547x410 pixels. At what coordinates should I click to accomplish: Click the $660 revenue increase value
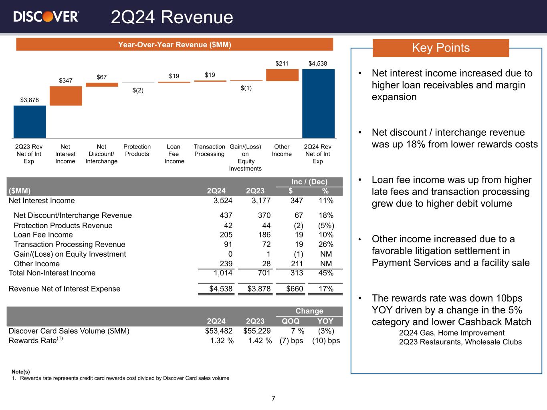point(294,289)
